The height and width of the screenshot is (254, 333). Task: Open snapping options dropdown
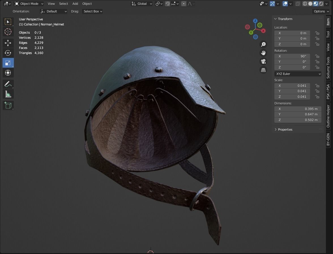pyautogui.click(x=175, y=4)
